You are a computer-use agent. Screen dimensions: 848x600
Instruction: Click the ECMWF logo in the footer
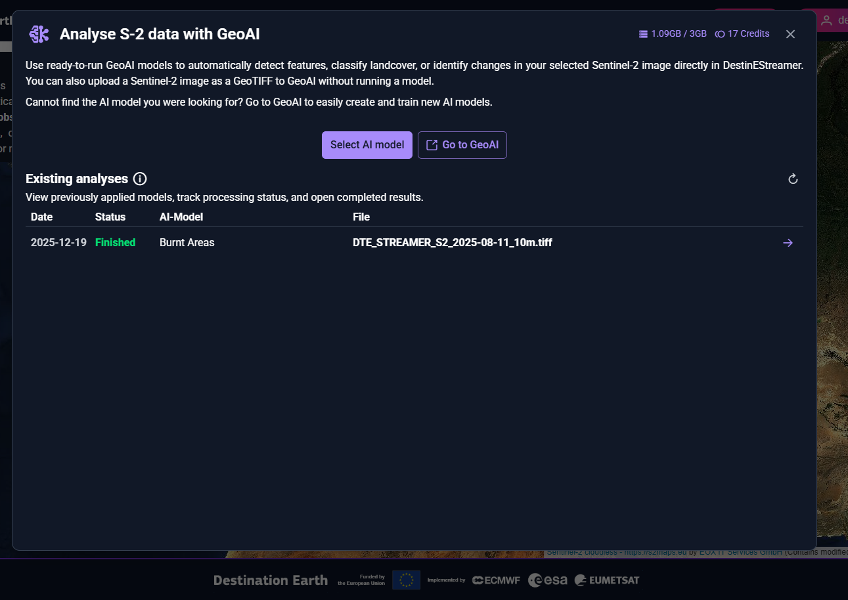(x=496, y=580)
